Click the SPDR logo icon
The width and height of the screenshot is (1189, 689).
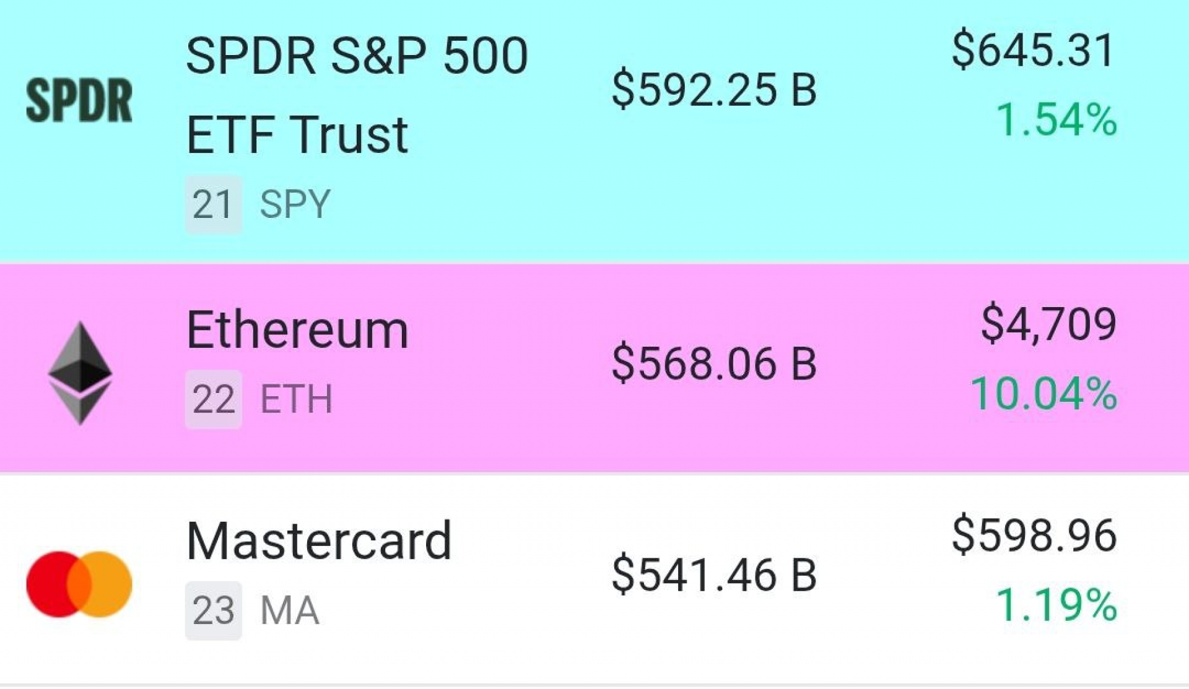tap(79, 100)
